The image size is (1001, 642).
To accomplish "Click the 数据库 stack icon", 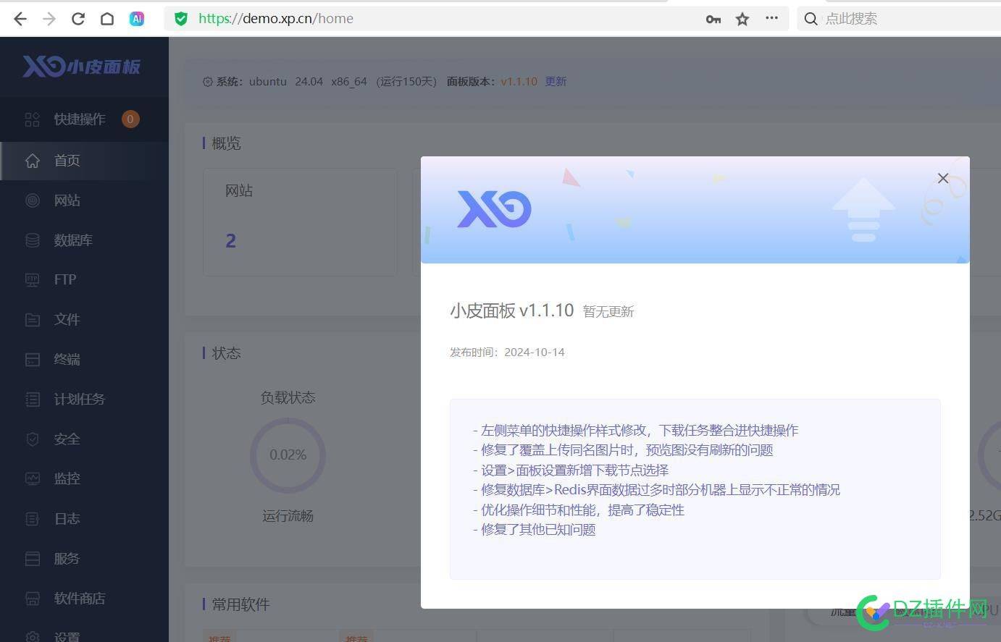I will [33, 240].
